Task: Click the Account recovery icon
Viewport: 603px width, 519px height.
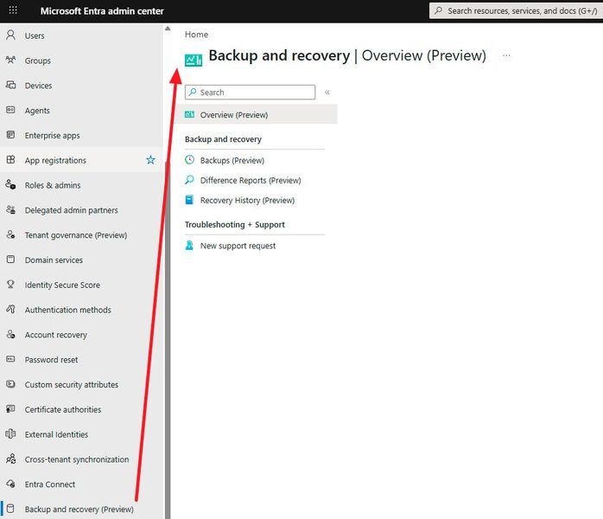Action: [10, 334]
